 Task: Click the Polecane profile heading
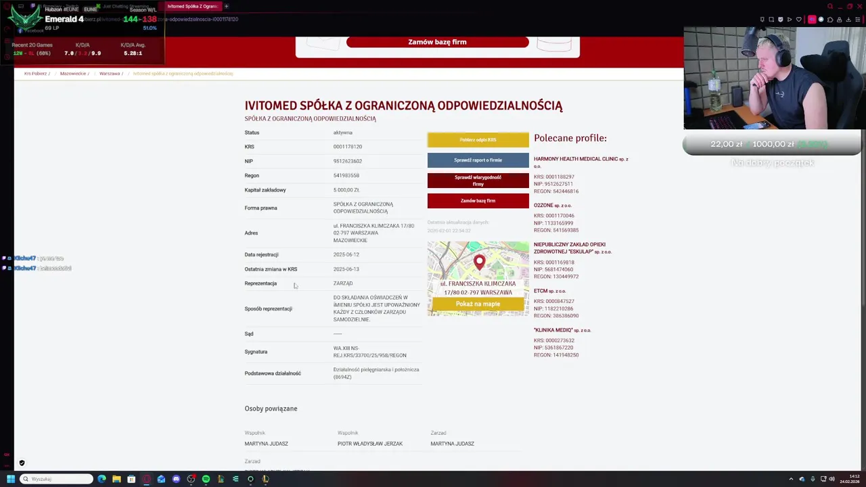(x=570, y=138)
